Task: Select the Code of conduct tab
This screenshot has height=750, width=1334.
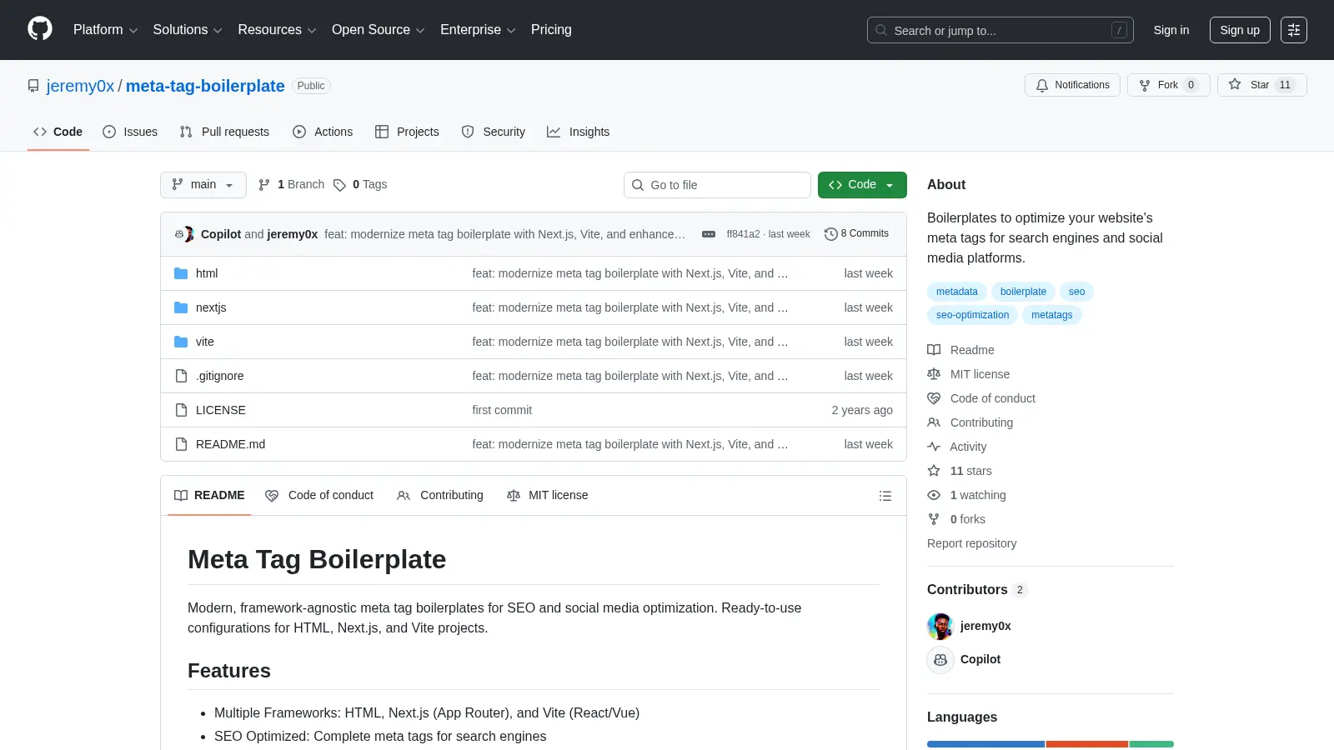Action: (x=319, y=496)
